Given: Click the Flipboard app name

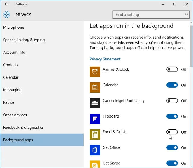Looking at the screenshot, I should 111,116.
